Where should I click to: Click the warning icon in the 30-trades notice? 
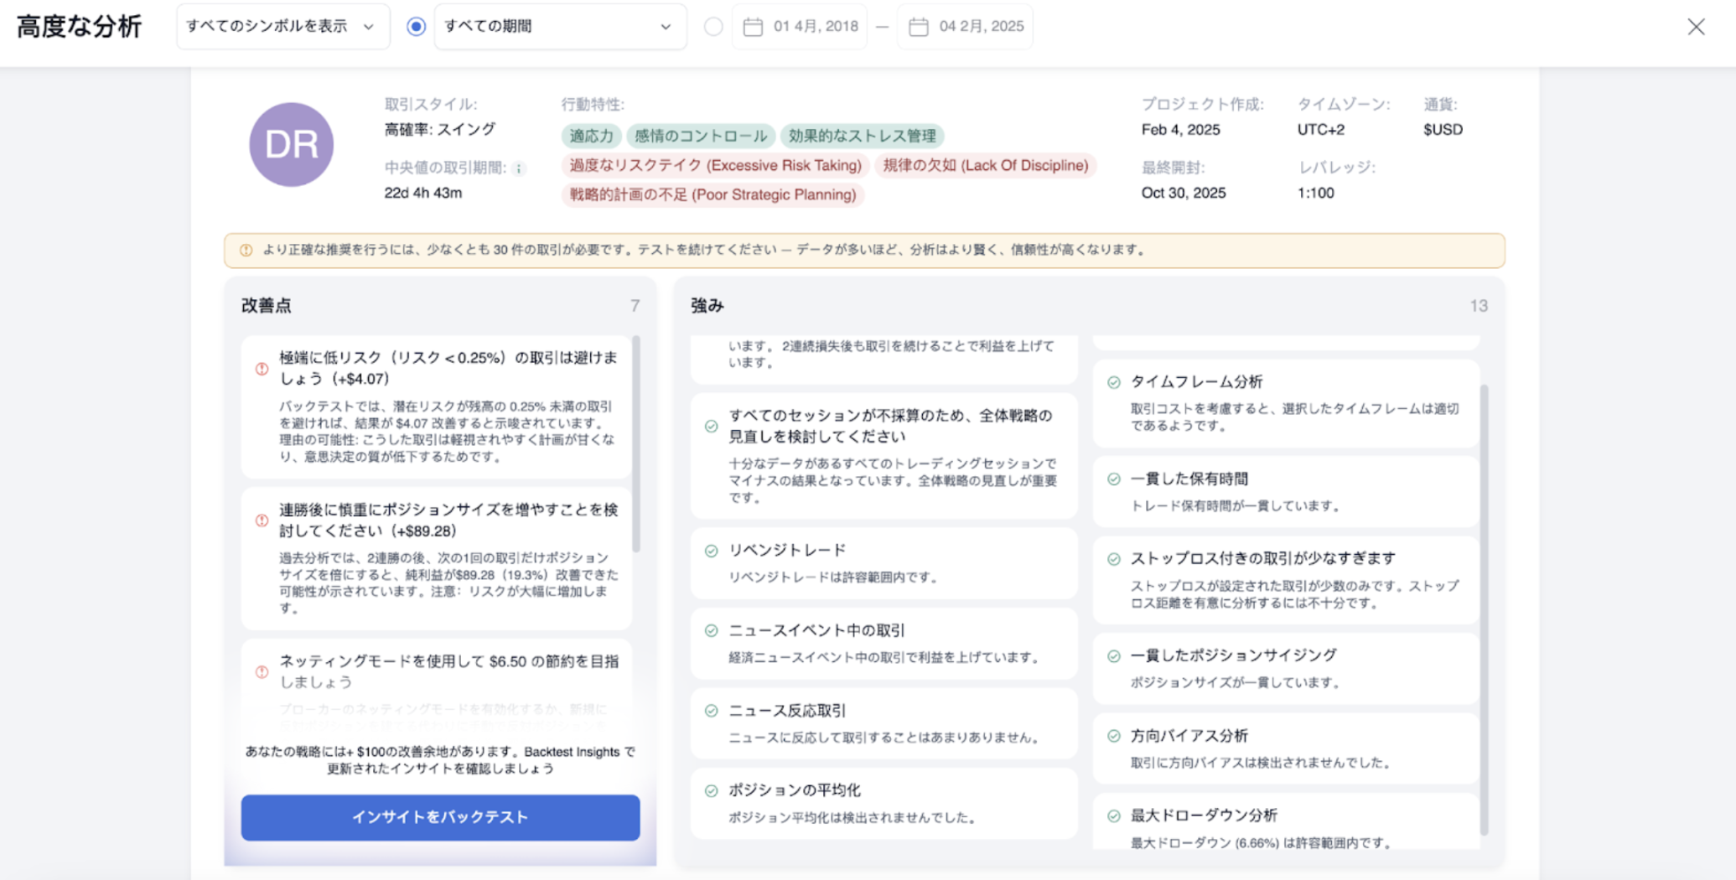click(246, 250)
